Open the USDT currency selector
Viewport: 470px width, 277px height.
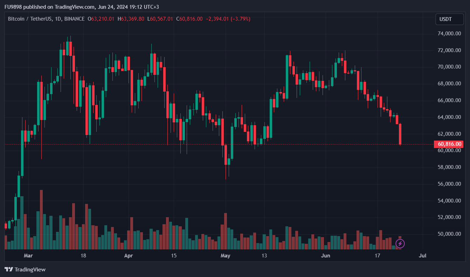pos(445,19)
